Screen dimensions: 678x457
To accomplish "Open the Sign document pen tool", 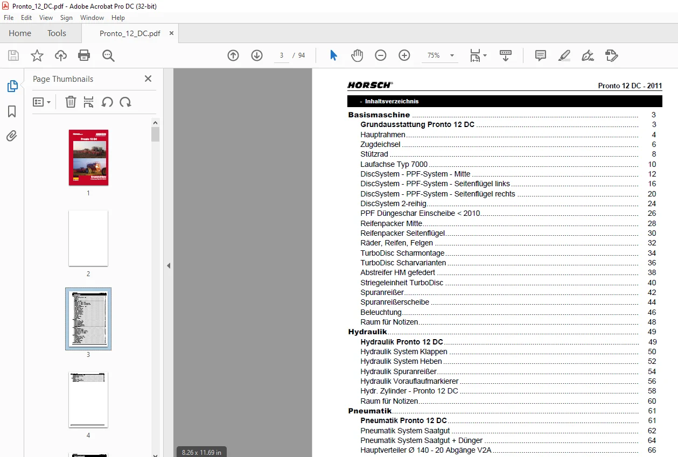I will [x=588, y=55].
